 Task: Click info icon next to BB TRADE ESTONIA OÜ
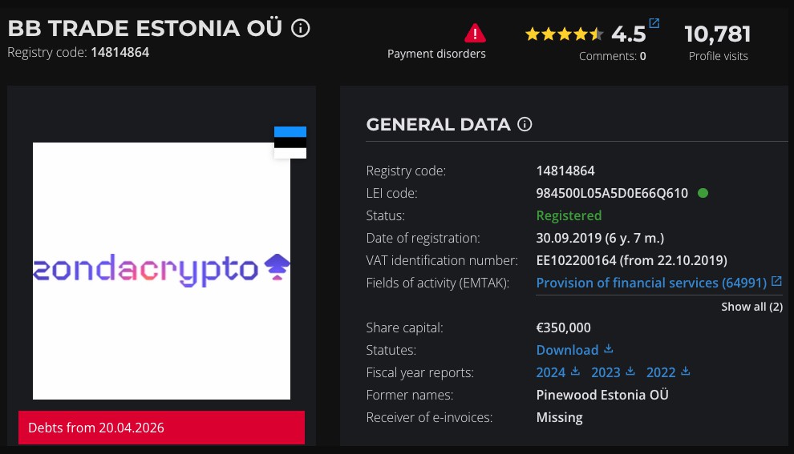(300, 28)
